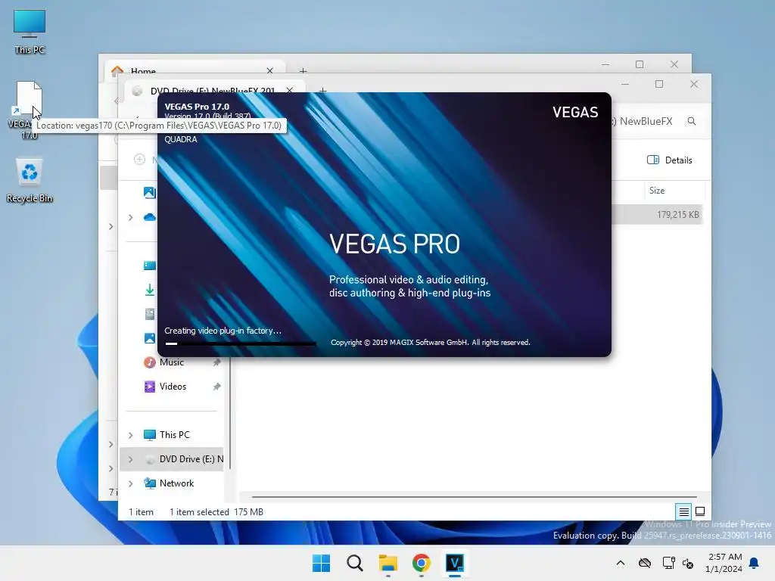Click the VEGAS Pro splash screen
Viewport: 775px width, 581px height.
coord(384,224)
